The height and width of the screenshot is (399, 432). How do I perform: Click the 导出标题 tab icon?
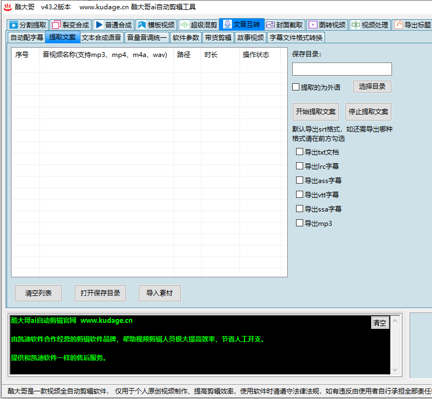pos(399,25)
